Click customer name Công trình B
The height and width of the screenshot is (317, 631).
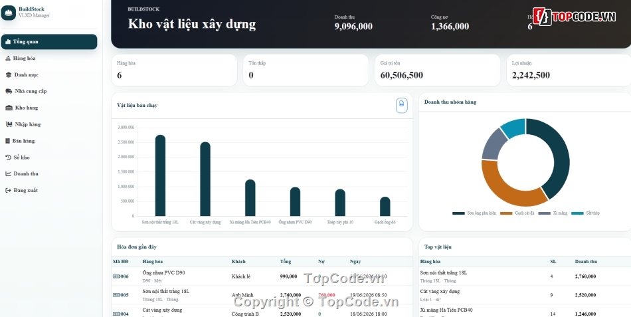[x=245, y=314]
